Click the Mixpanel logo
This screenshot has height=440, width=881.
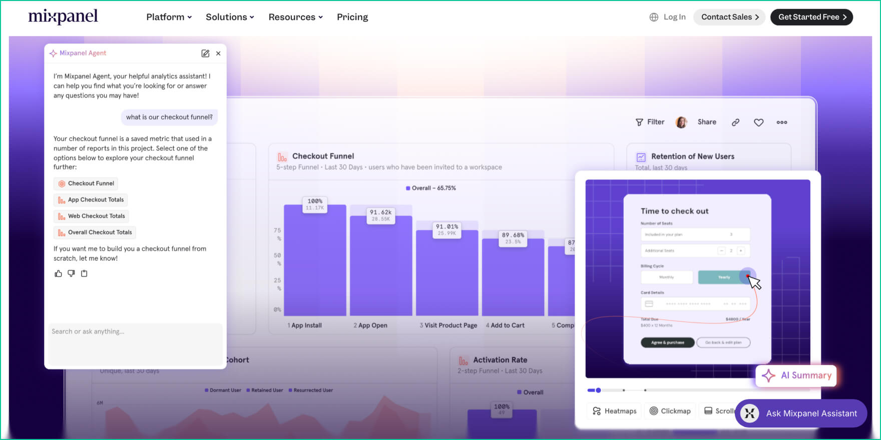[63, 16]
